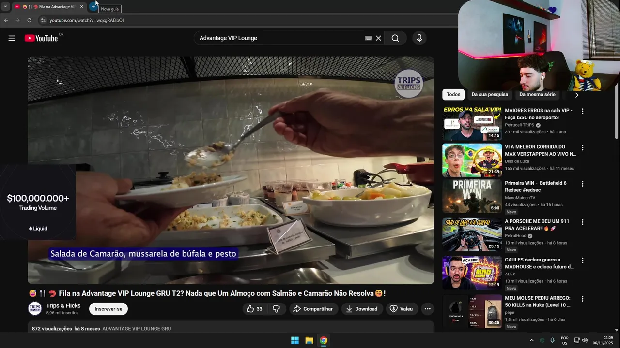Open Primeira WIN Battlefield thumbnail

point(472,196)
